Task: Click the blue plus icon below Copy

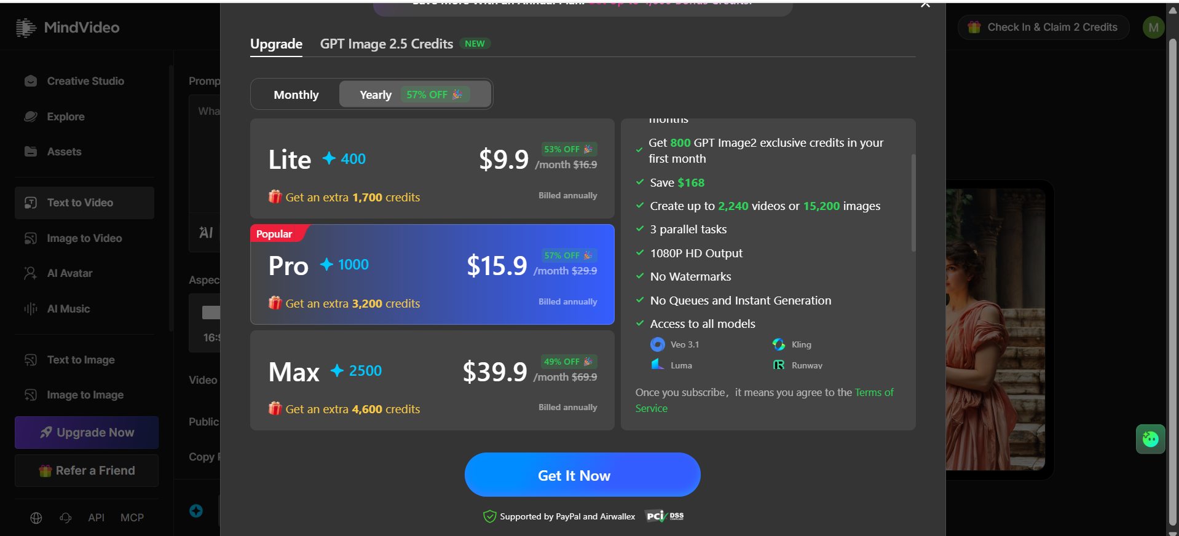Action: pyautogui.click(x=196, y=511)
